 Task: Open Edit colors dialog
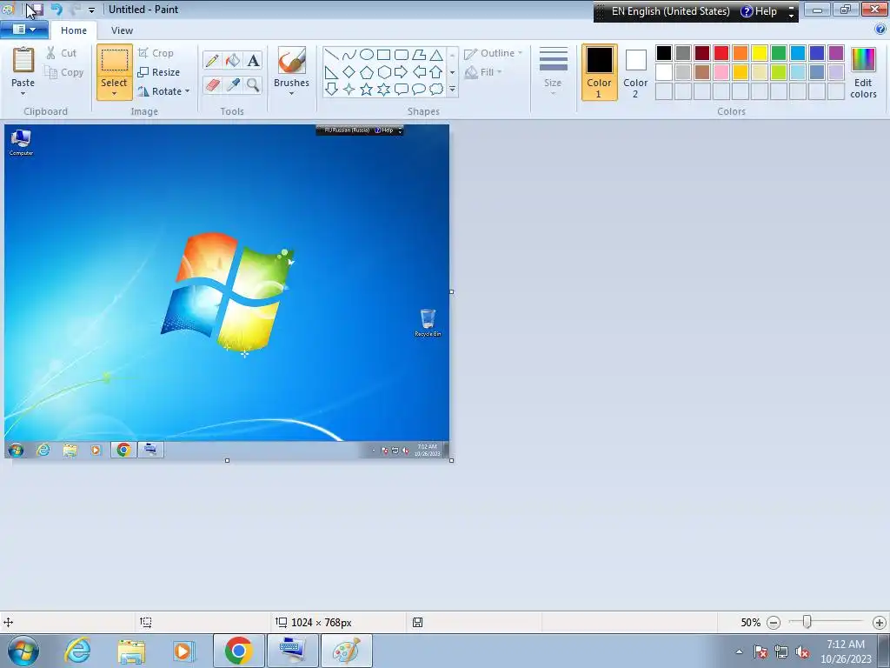(x=863, y=73)
